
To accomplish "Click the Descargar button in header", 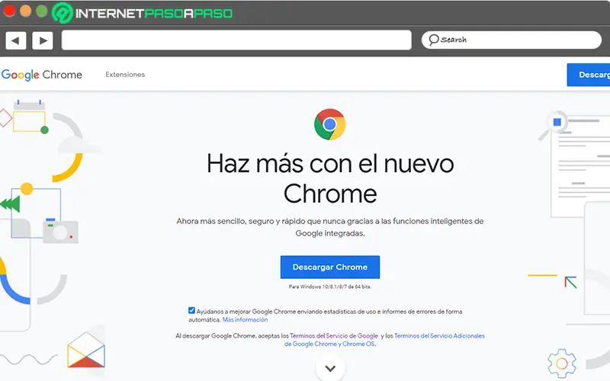I will tap(589, 75).
